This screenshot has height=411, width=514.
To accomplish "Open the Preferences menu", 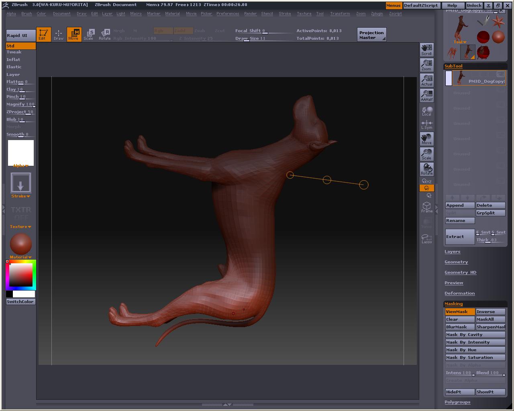I will [228, 14].
